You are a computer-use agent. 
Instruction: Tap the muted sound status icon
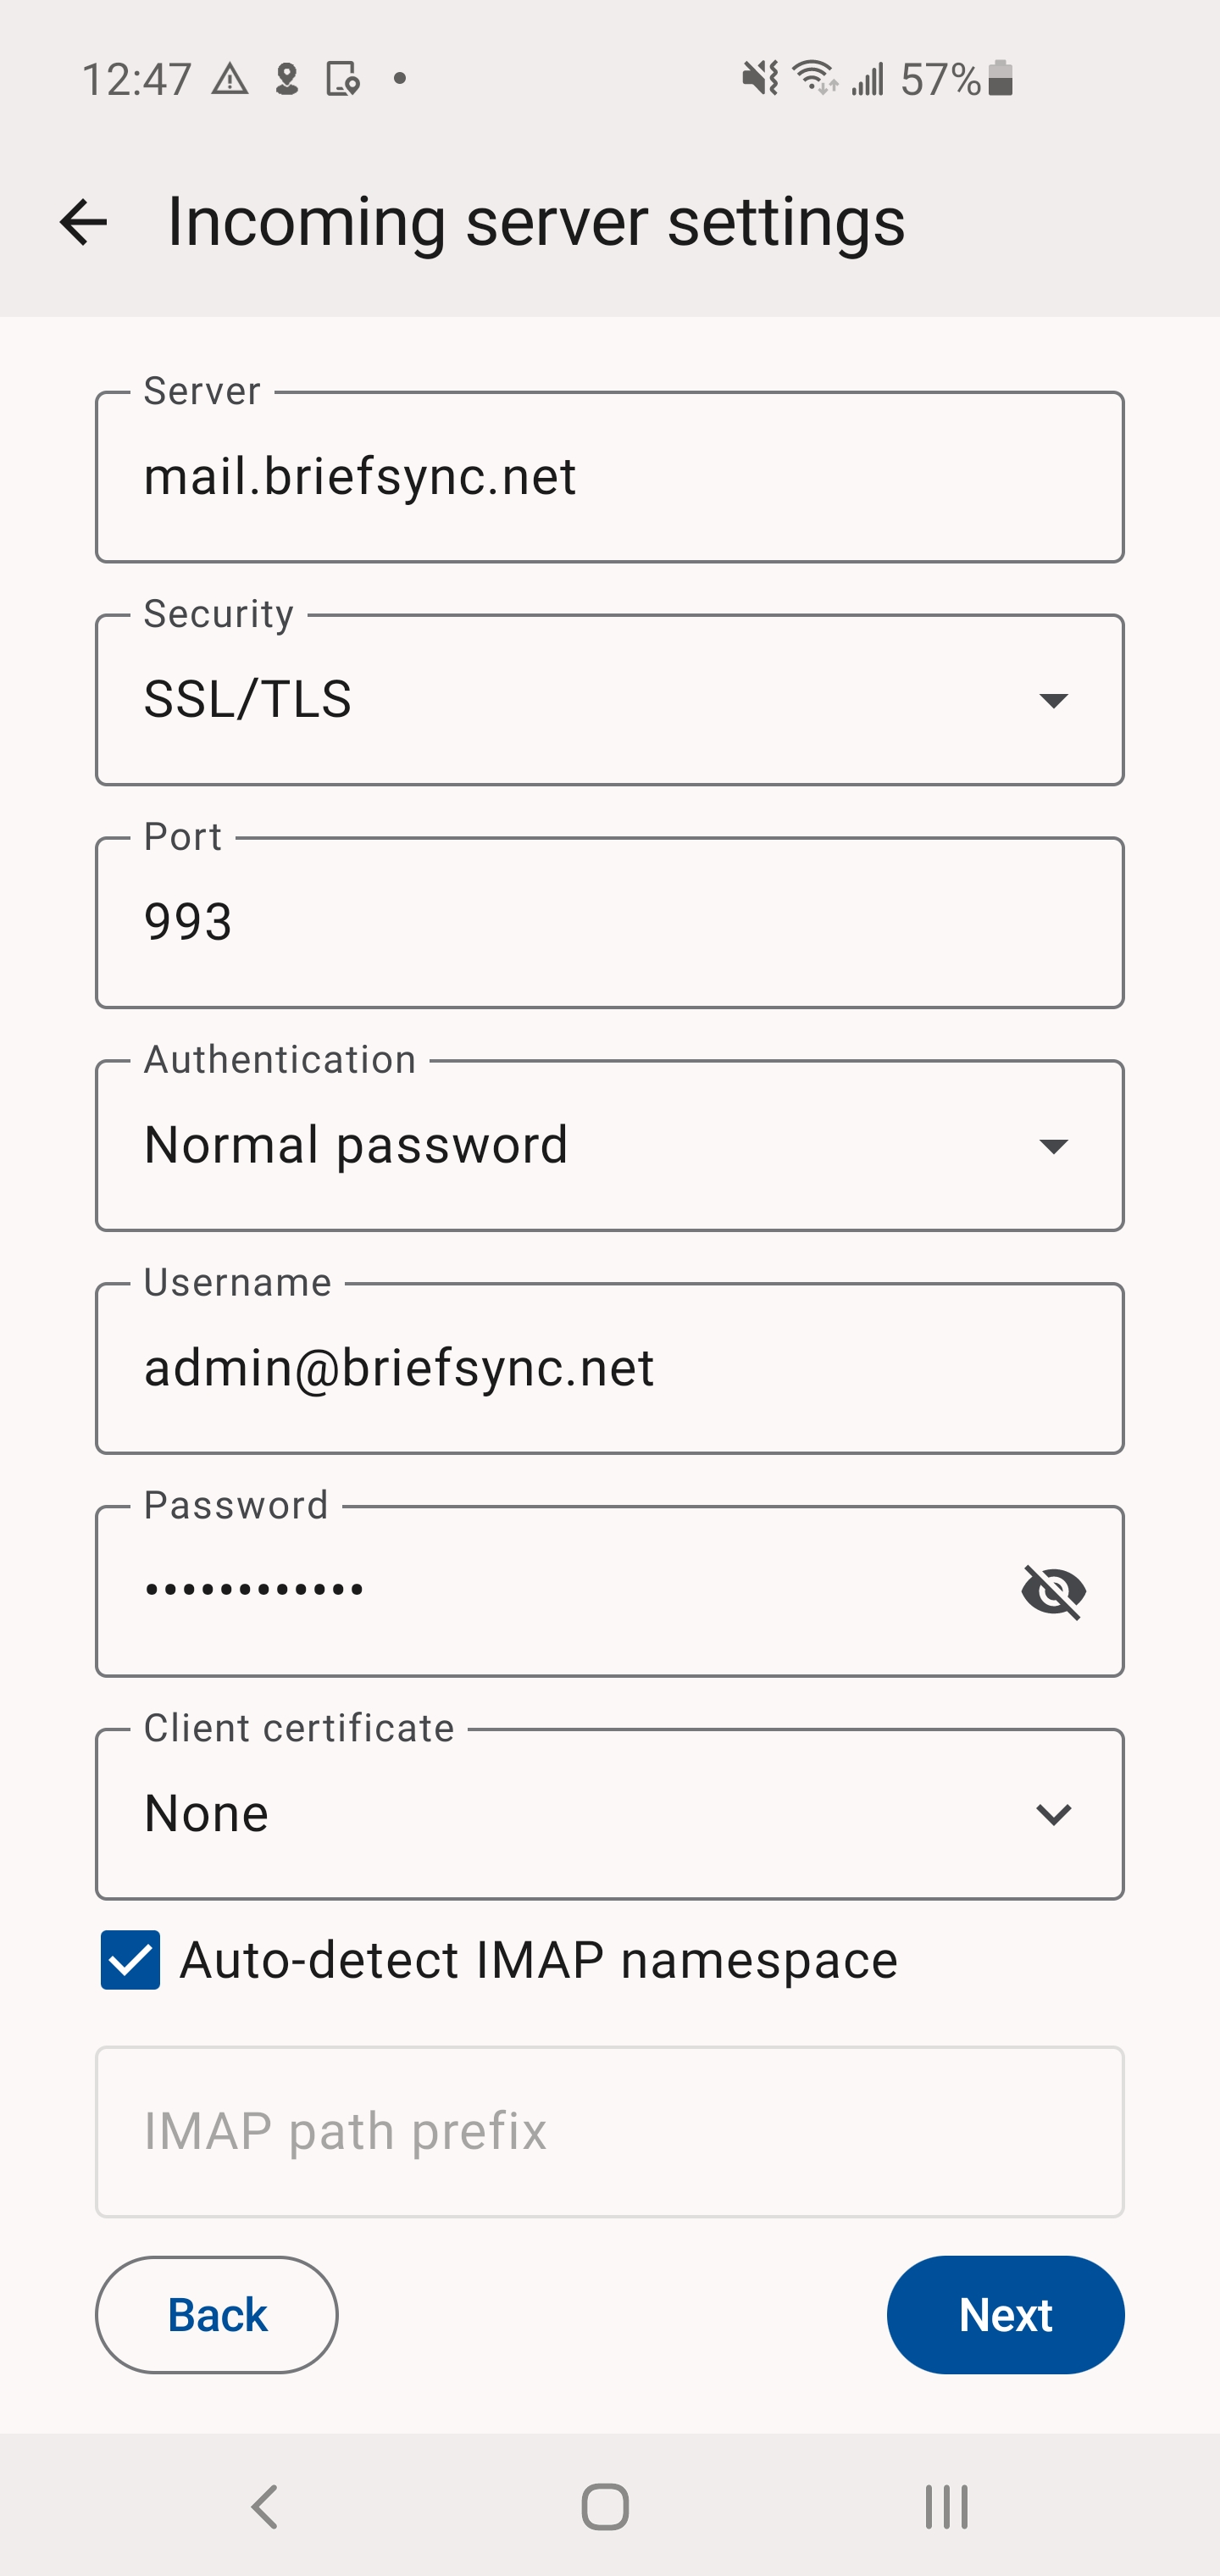(x=759, y=77)
